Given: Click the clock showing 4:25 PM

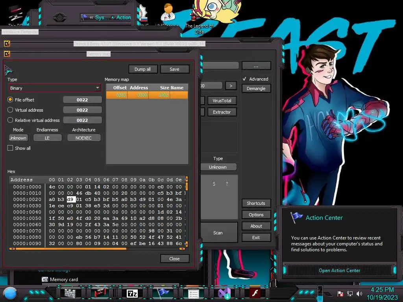Looking at the screenshot, I should pos(382,290).
